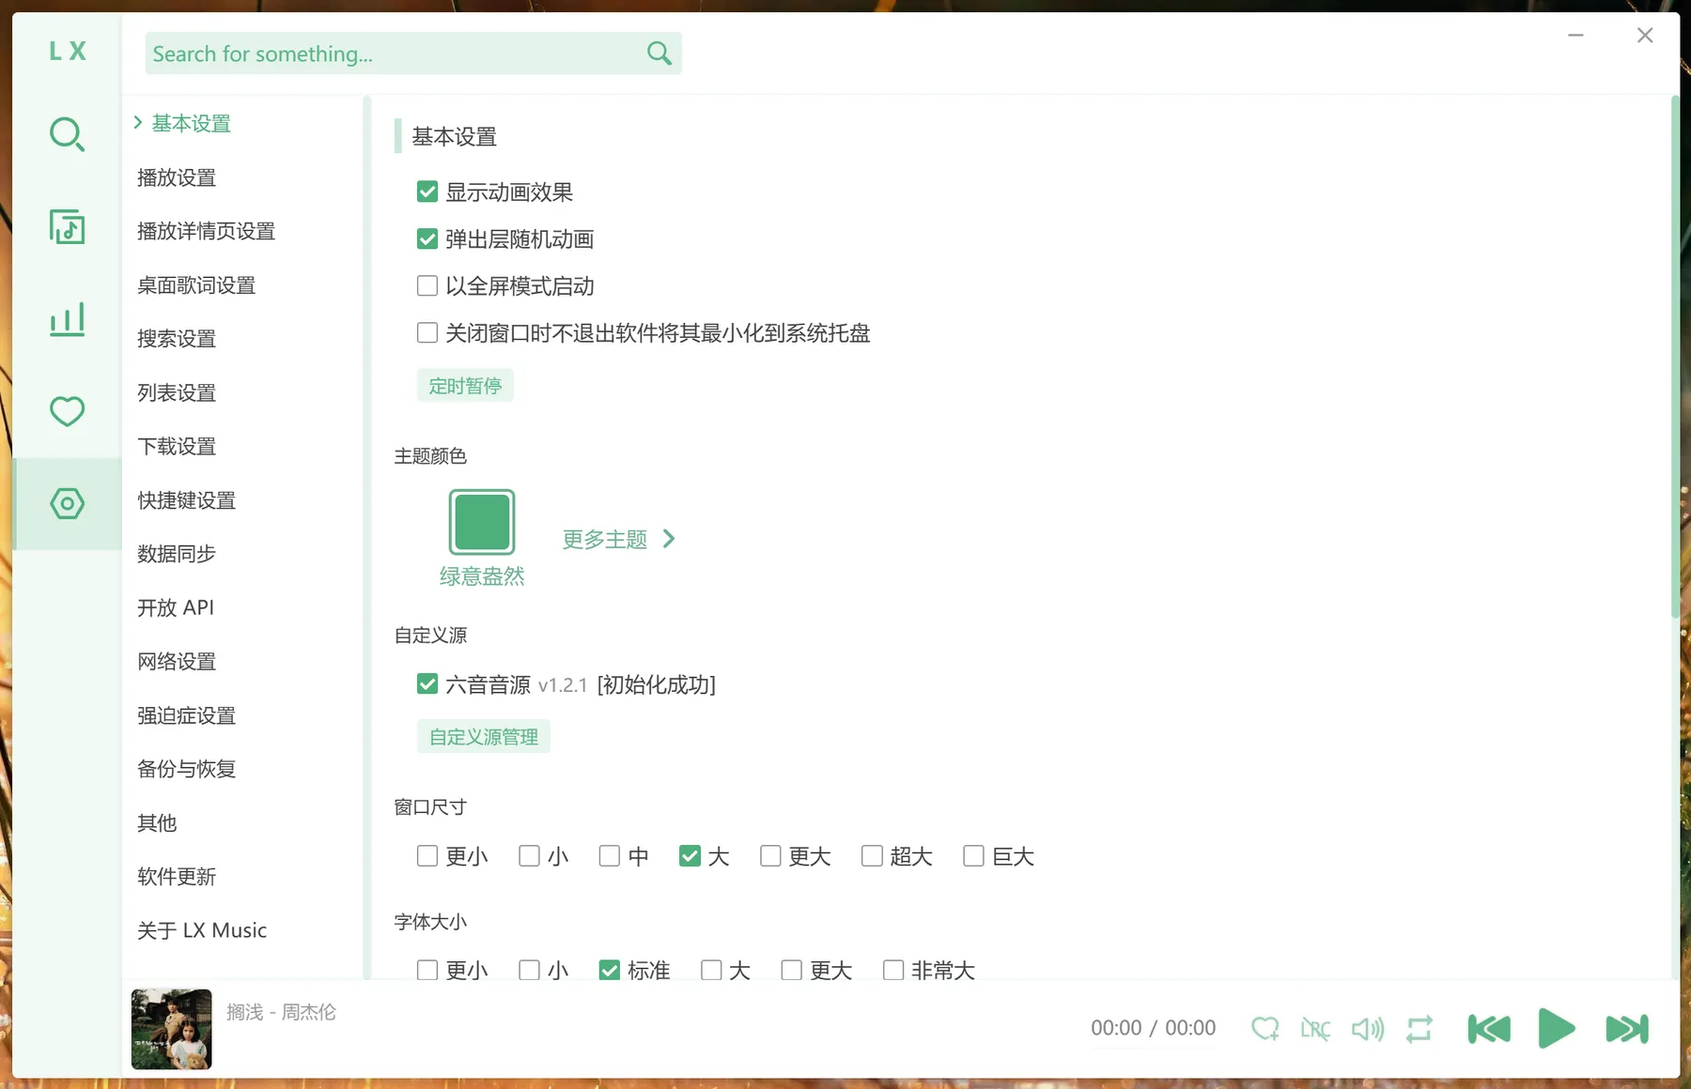Enable 以全屏模式启动 checkbox

(x=427, y=285)
